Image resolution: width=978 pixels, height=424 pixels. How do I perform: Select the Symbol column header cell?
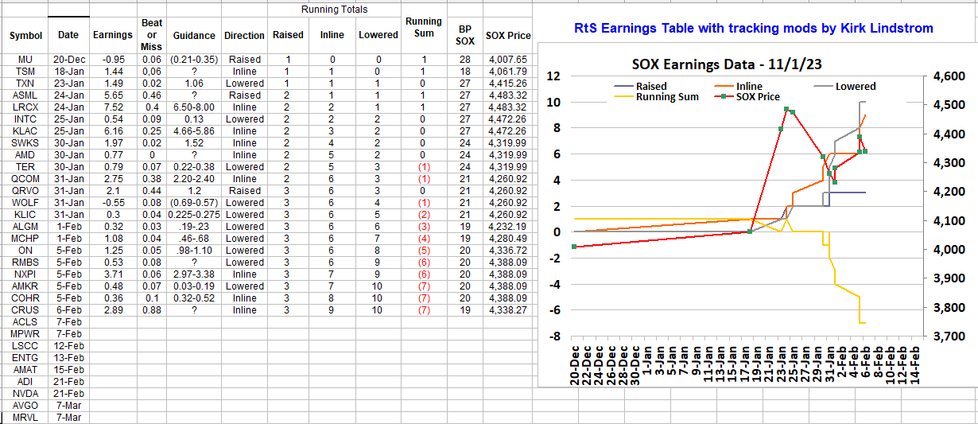click(25, 35)
